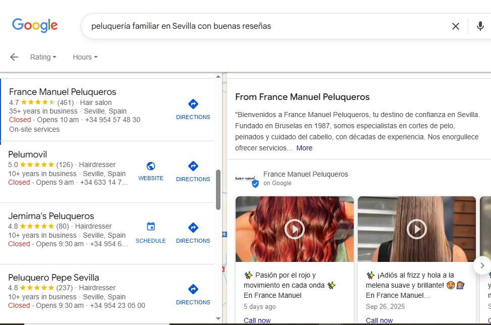Select the Pelumovil listing
The image size is (491, 325).
(x=28, y=154)
